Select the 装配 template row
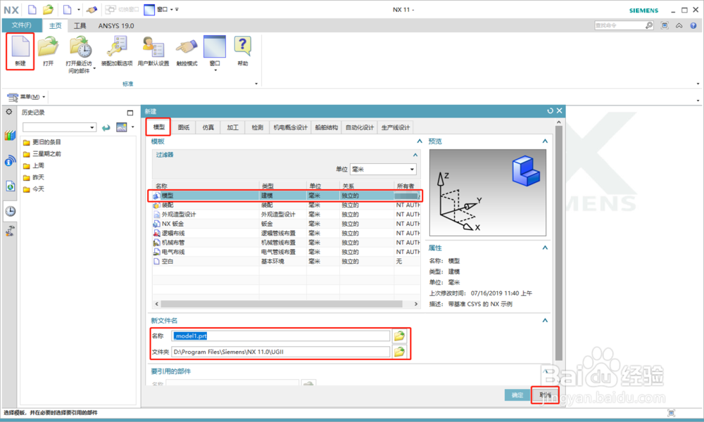Screen dimensions: 704x422 coord(286,205)
